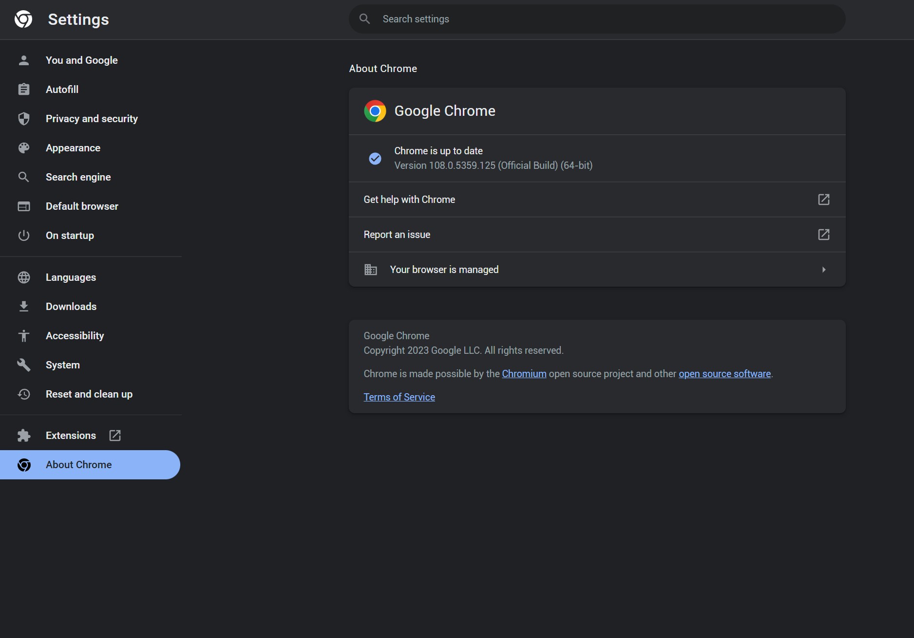Click the wrench icon for System
The width and height of the screenshot is (914, 638).
click(x=23, y=365)
